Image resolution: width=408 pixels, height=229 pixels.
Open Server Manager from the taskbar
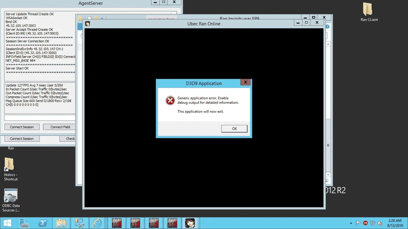pos(24,223)
